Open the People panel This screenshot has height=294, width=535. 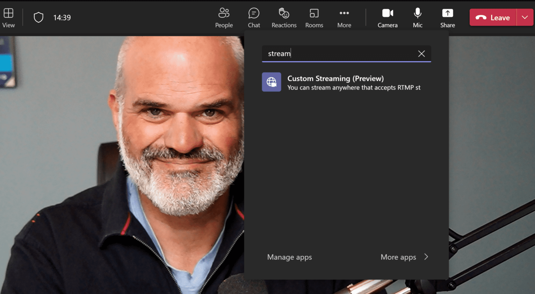224,17
